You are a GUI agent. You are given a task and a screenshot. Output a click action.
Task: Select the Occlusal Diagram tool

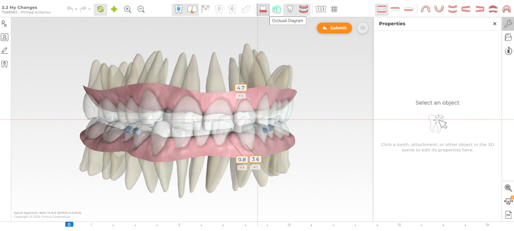pos(263,9)
